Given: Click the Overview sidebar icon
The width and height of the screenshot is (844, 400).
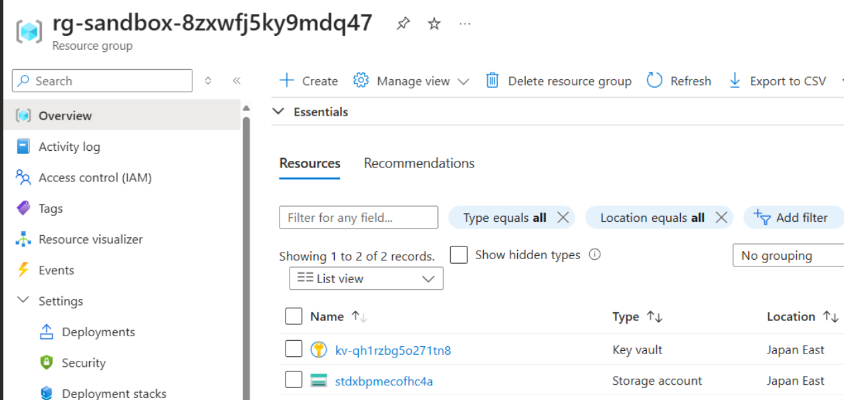Looking at the screenshot, I should (x=24, y=116).
